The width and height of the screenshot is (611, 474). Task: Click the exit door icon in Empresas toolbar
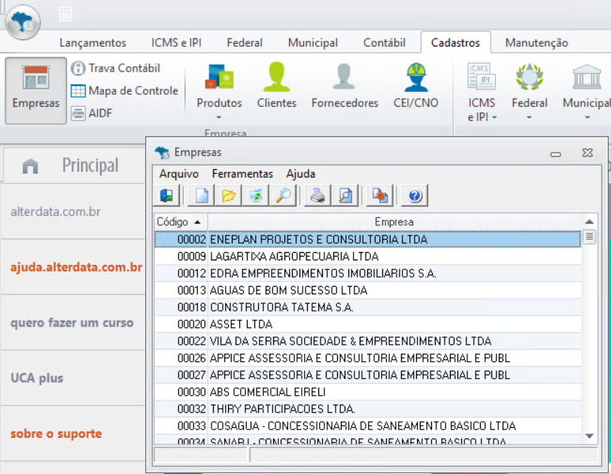(167, 195)
